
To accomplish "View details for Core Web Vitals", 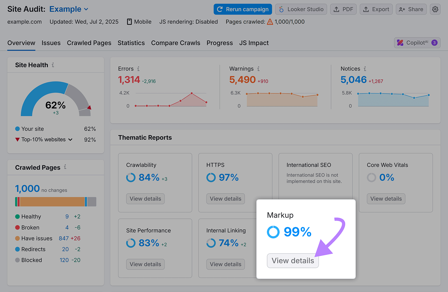I will 386,198.
